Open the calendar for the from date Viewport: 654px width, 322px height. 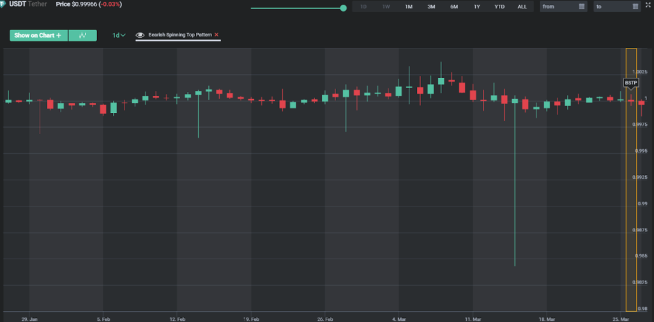point(582,6)
